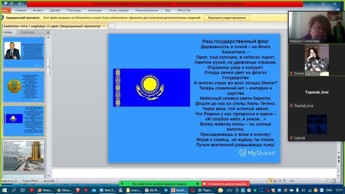345x194 pixels.
Task: Click the Save icon in quick access toolbar
Action: (x=6, y=4)
